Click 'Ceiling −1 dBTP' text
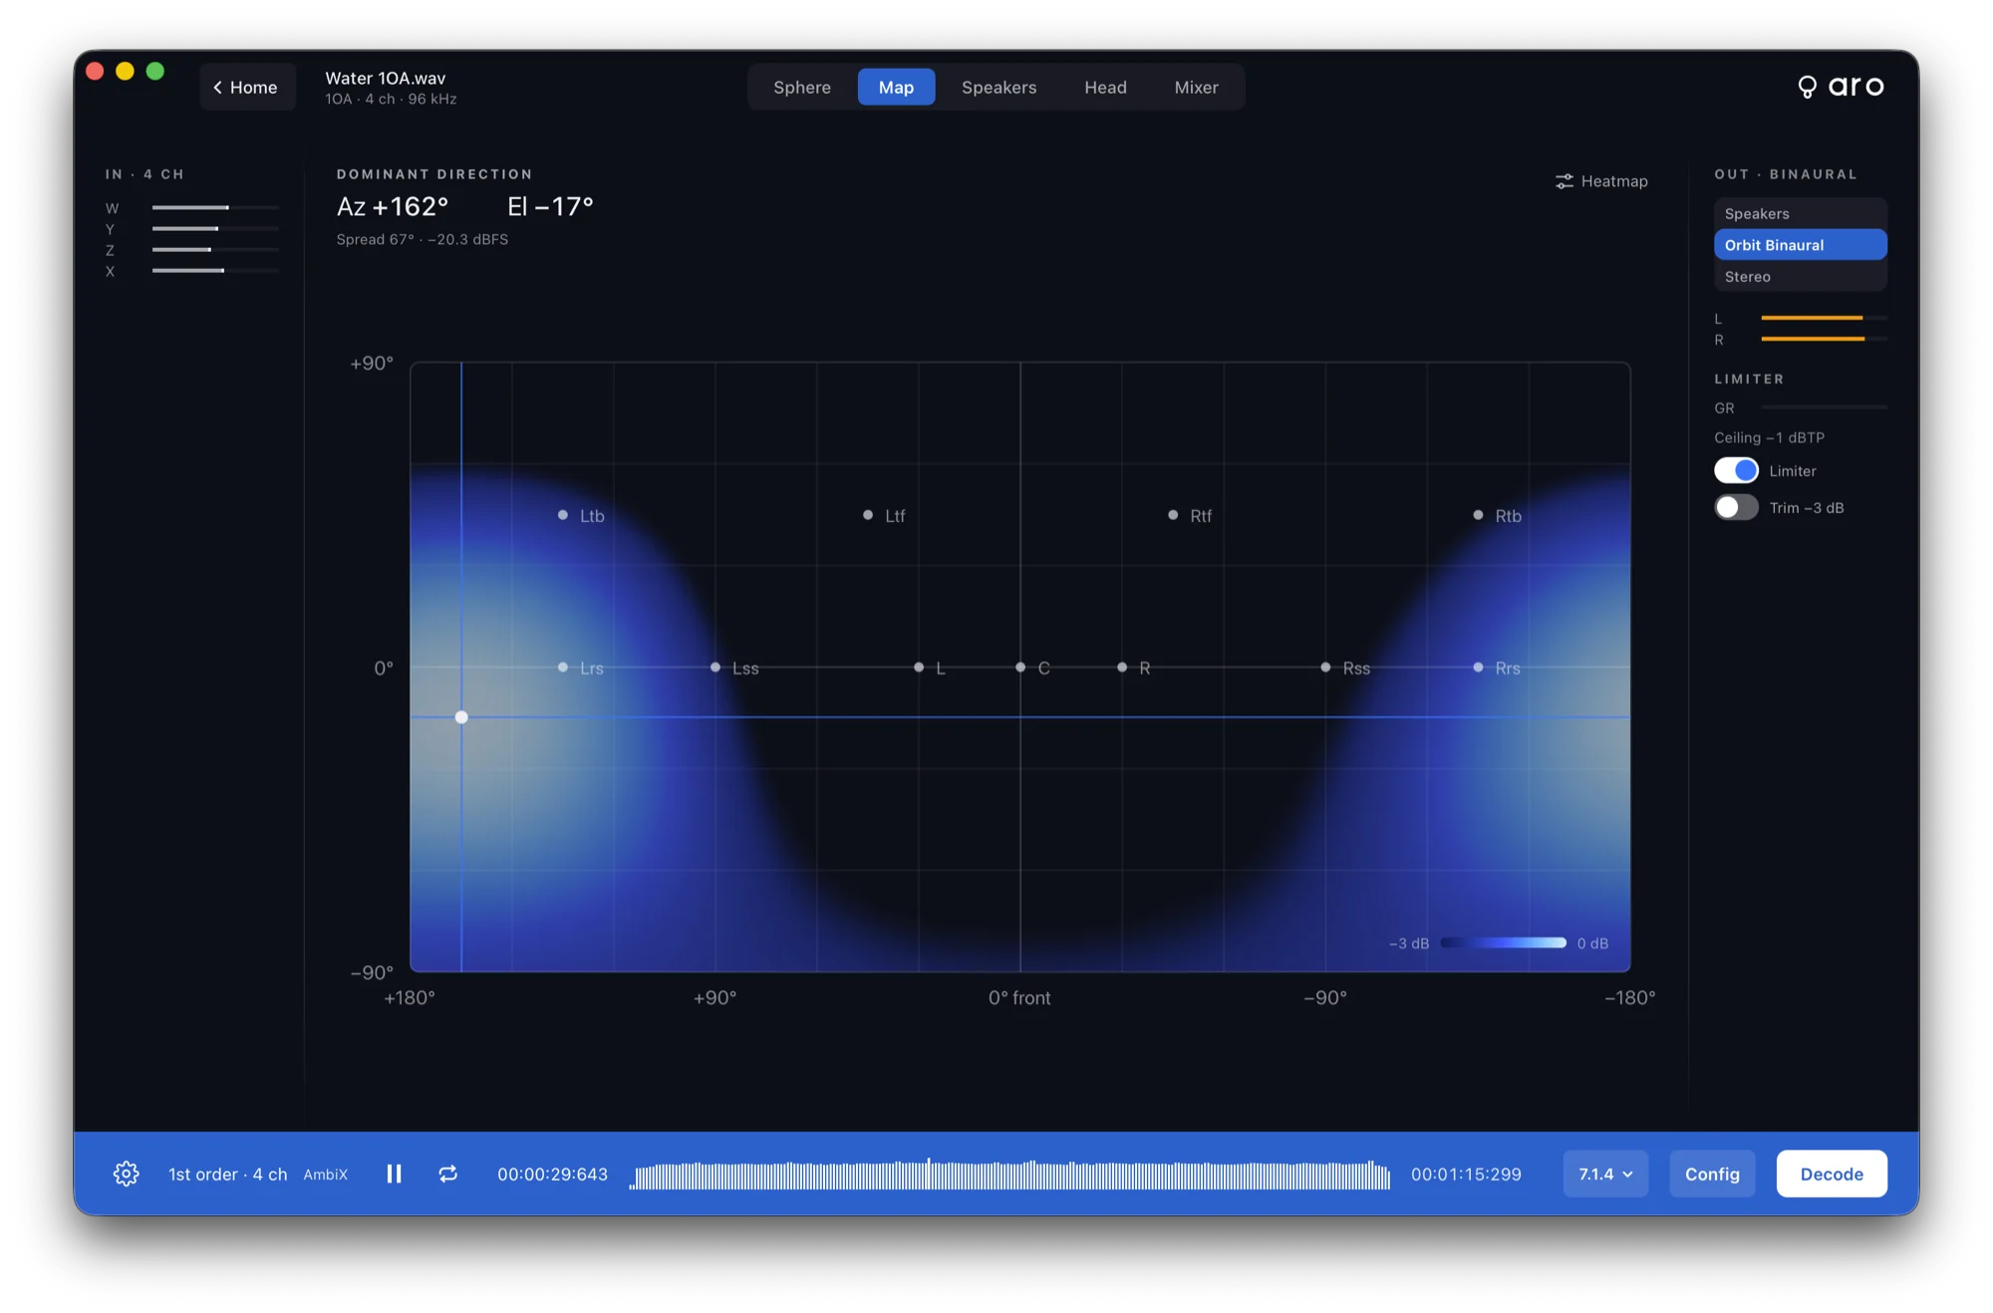 coord(1769,437)
